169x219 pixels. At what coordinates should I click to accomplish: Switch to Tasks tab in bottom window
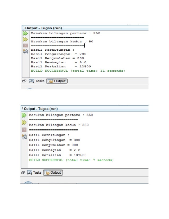(34, 173)
